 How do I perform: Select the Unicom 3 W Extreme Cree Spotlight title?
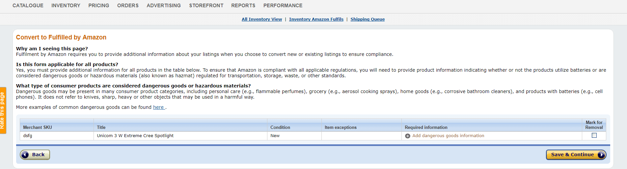click(x=135, y=136)
